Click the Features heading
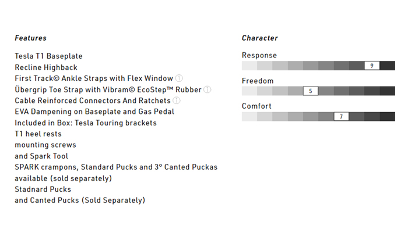Image resolution: width=408 pixels, height=244 pixels. 30,38
